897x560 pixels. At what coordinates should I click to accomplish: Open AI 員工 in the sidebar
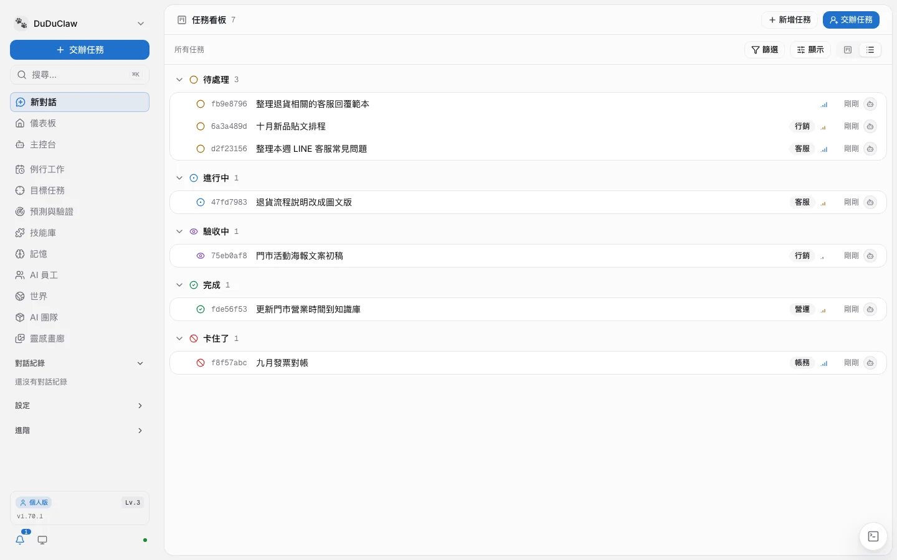click(x=80, y=275)
